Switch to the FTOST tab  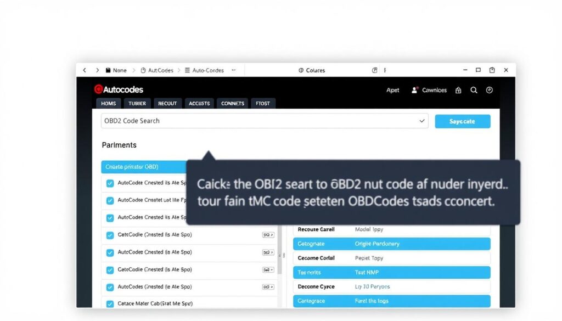click(x=263, y=104)
